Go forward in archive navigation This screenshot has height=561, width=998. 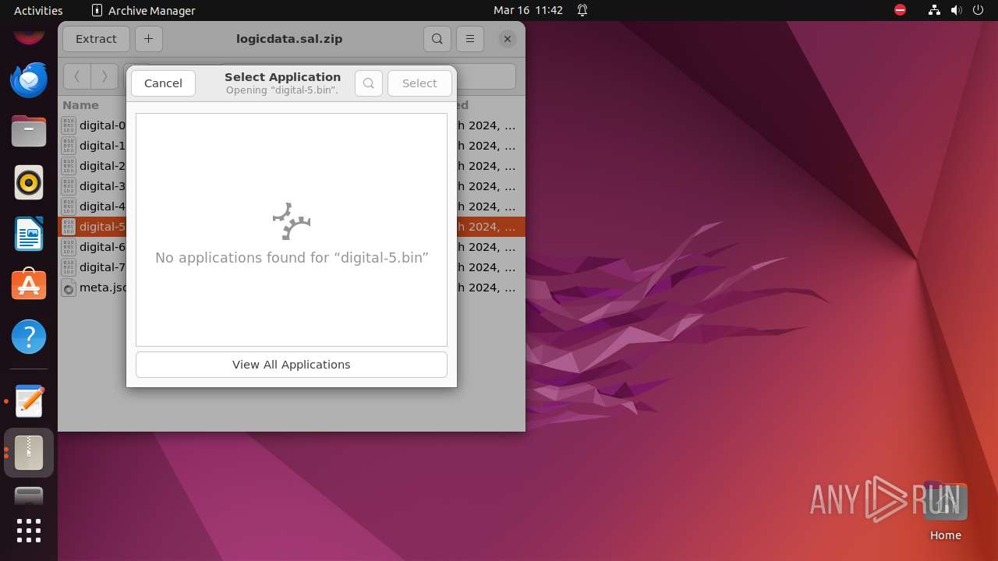coord(104,76)
